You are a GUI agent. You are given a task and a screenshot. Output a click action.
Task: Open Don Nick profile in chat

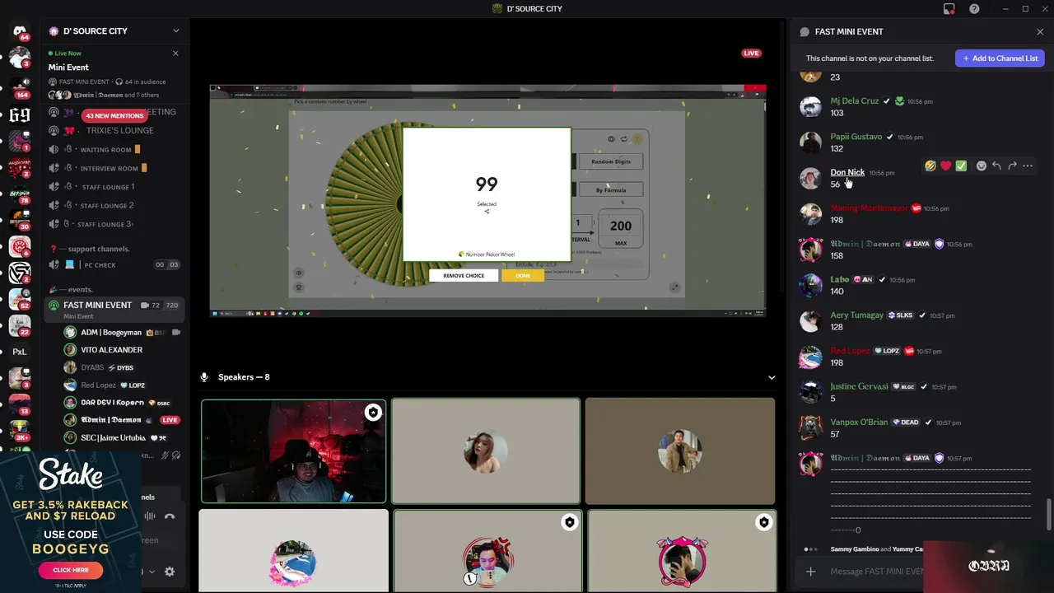(x=847, y=172)
